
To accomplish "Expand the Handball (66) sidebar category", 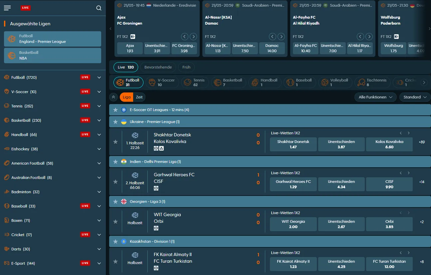I will pyautogui.click(x=99, y=135).
